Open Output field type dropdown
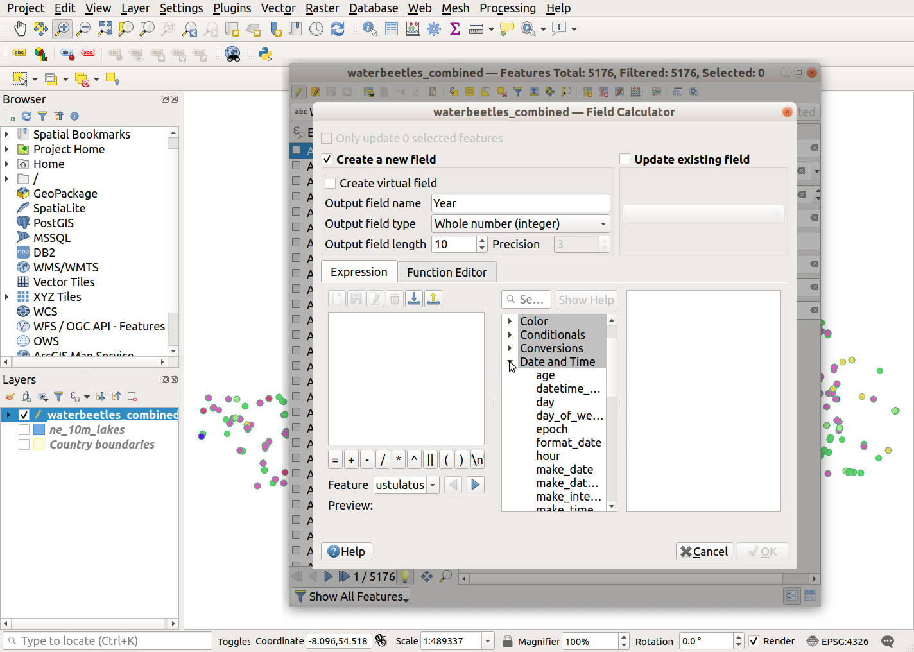This screenshot has height=652, width=914. click(521, 223)
